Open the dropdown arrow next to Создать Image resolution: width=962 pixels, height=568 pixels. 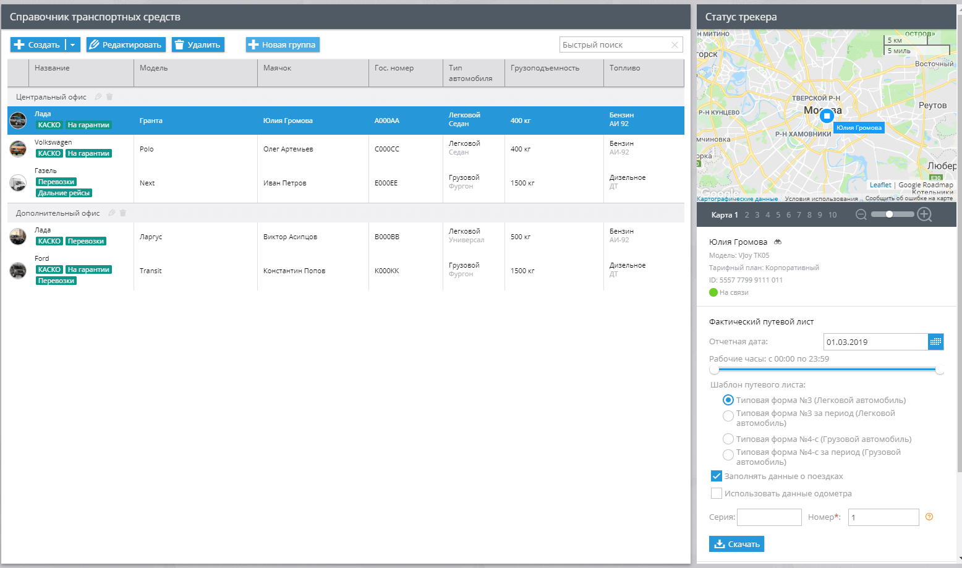click(72, 45)
